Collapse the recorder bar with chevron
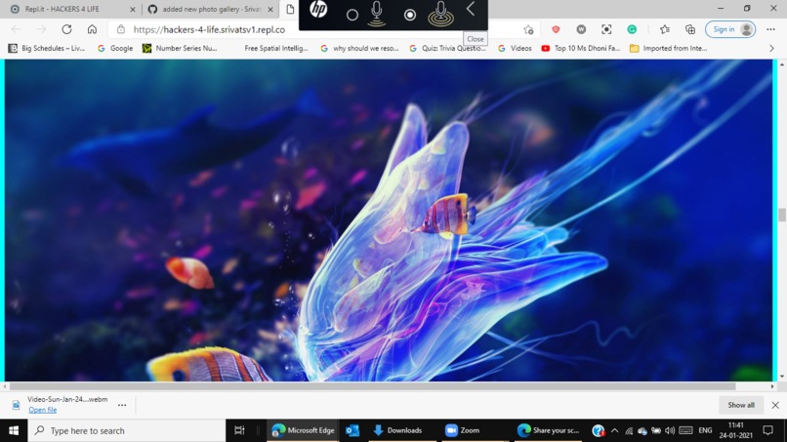This screenshot has height=442, width=787. pyautogui.click(x=471, y=9)
